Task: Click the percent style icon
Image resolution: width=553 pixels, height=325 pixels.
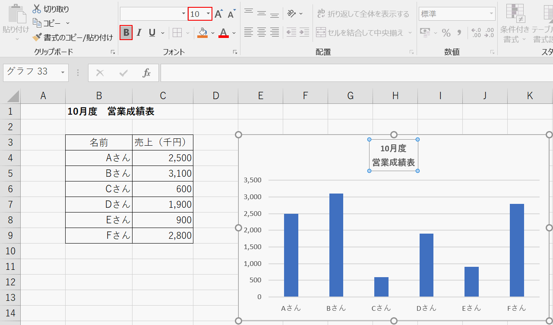Action: (446, 33)
